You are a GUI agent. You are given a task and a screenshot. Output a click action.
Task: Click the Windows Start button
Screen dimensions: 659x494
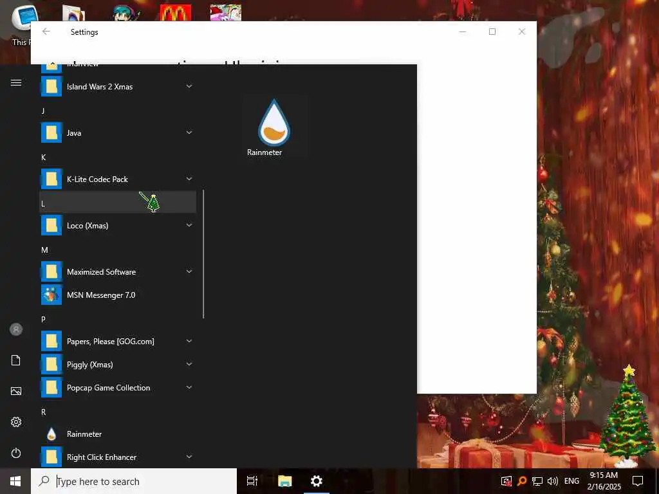pyautogui.click(x=15, y=481)
